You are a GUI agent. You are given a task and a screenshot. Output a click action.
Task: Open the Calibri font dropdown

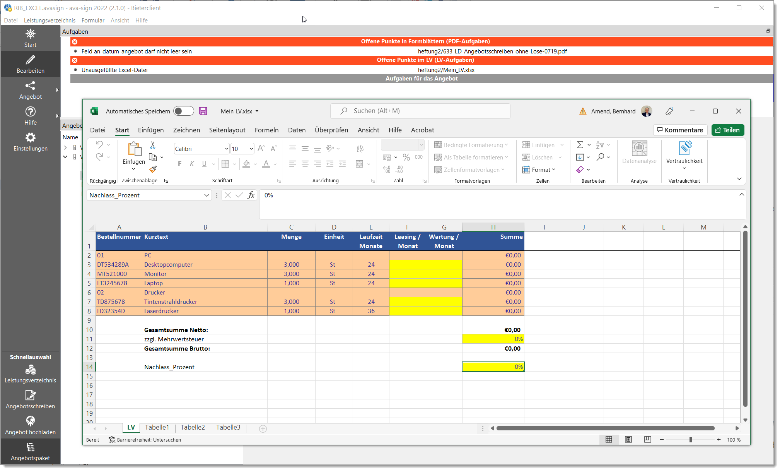click(227, 149)
